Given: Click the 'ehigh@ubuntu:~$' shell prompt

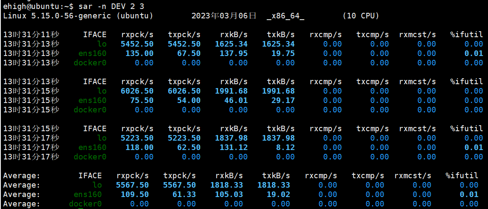Looking at the screenshot, I should pyautogui.click(x=39, y=6).
